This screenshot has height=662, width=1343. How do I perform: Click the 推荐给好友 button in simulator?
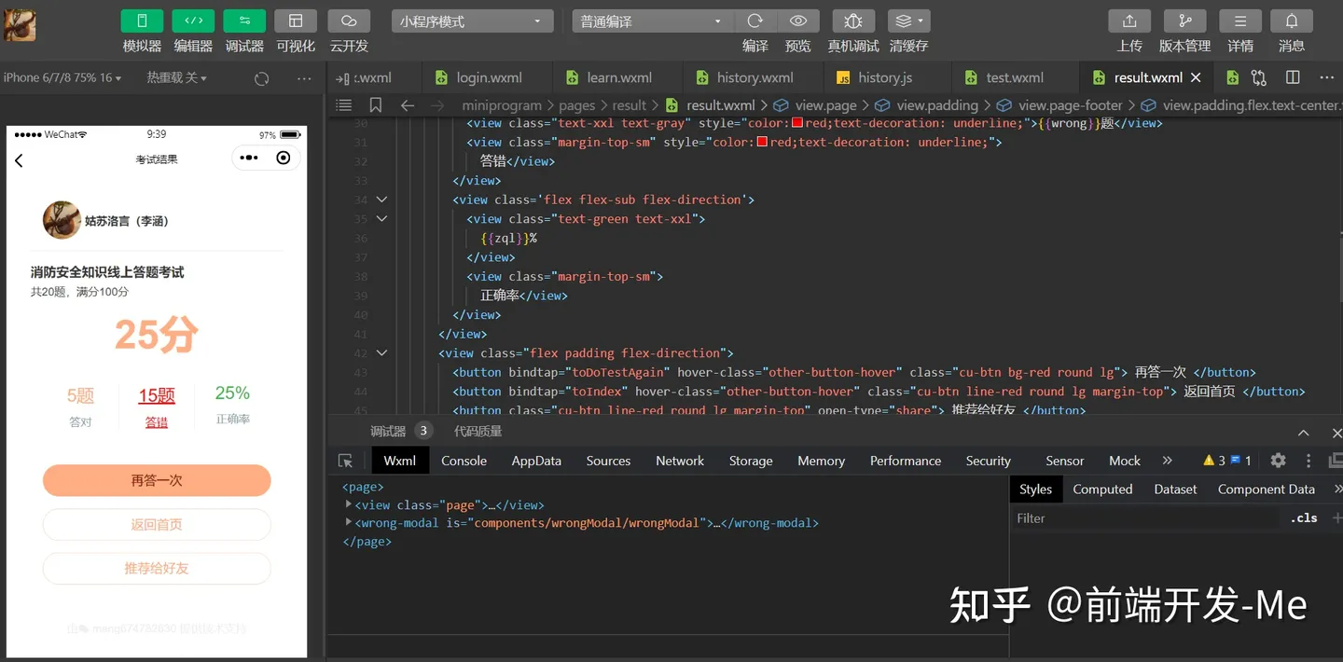[x=157, y=568]
